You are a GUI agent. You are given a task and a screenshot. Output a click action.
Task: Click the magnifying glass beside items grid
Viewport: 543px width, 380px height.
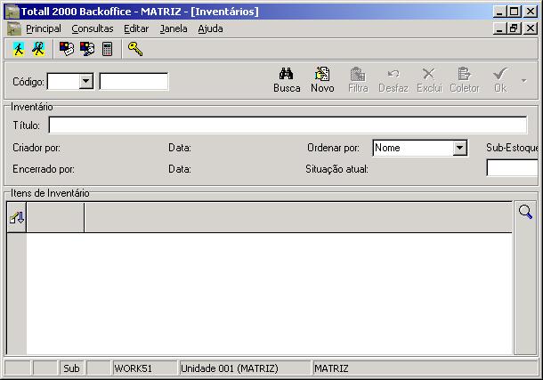(x=525, y=212)
